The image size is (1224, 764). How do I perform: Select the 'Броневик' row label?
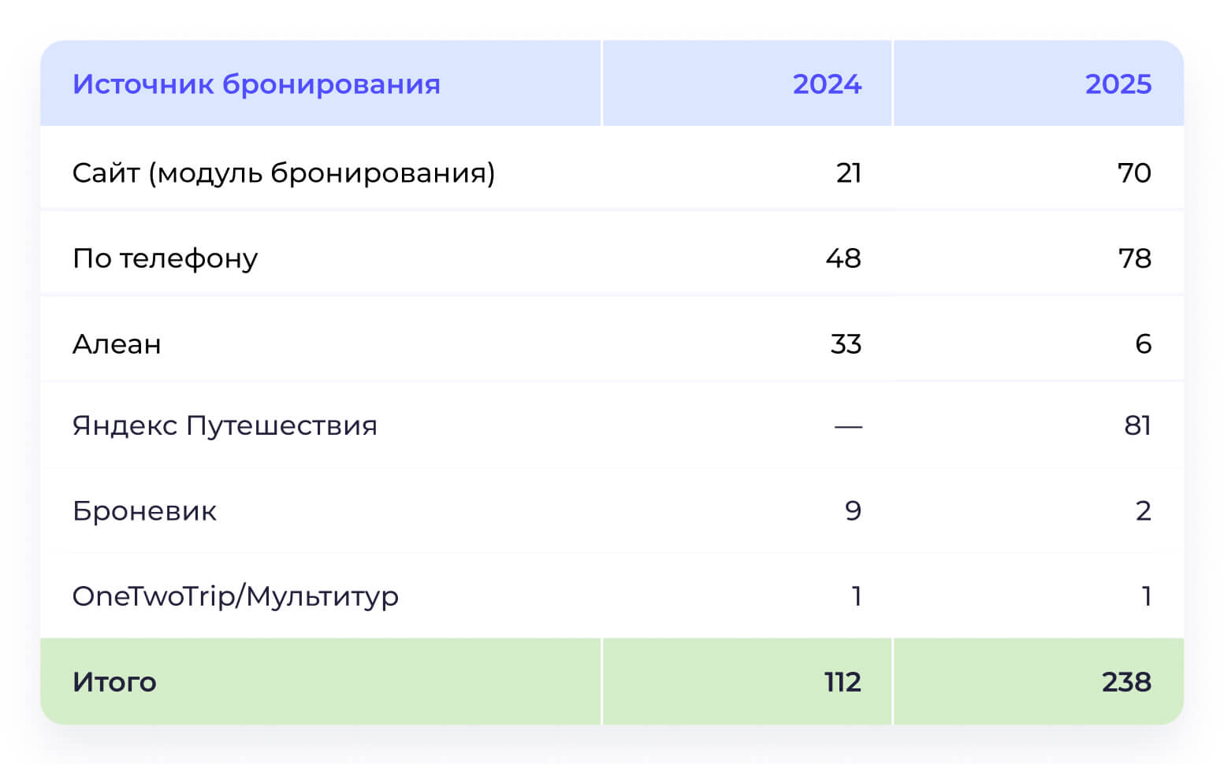[x=144, y=511]
